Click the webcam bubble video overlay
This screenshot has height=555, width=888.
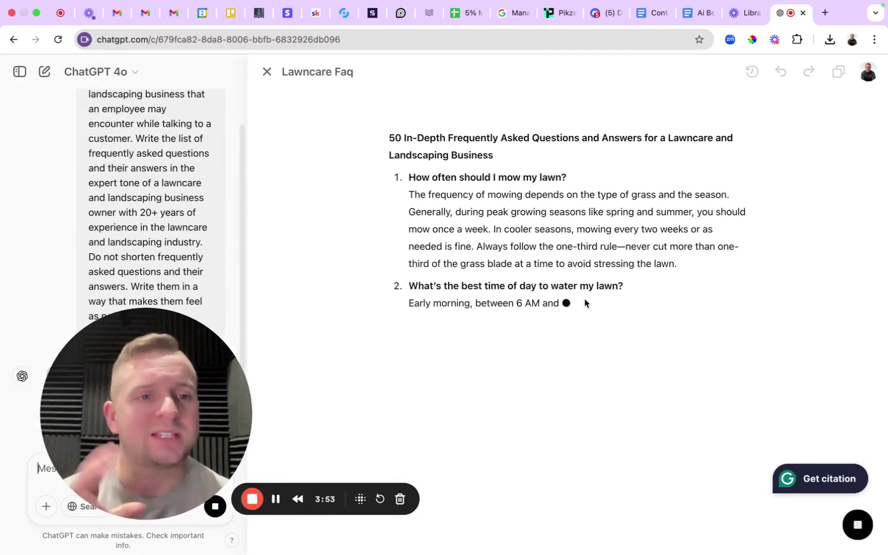pyautogui.click(x=146, y=414)
